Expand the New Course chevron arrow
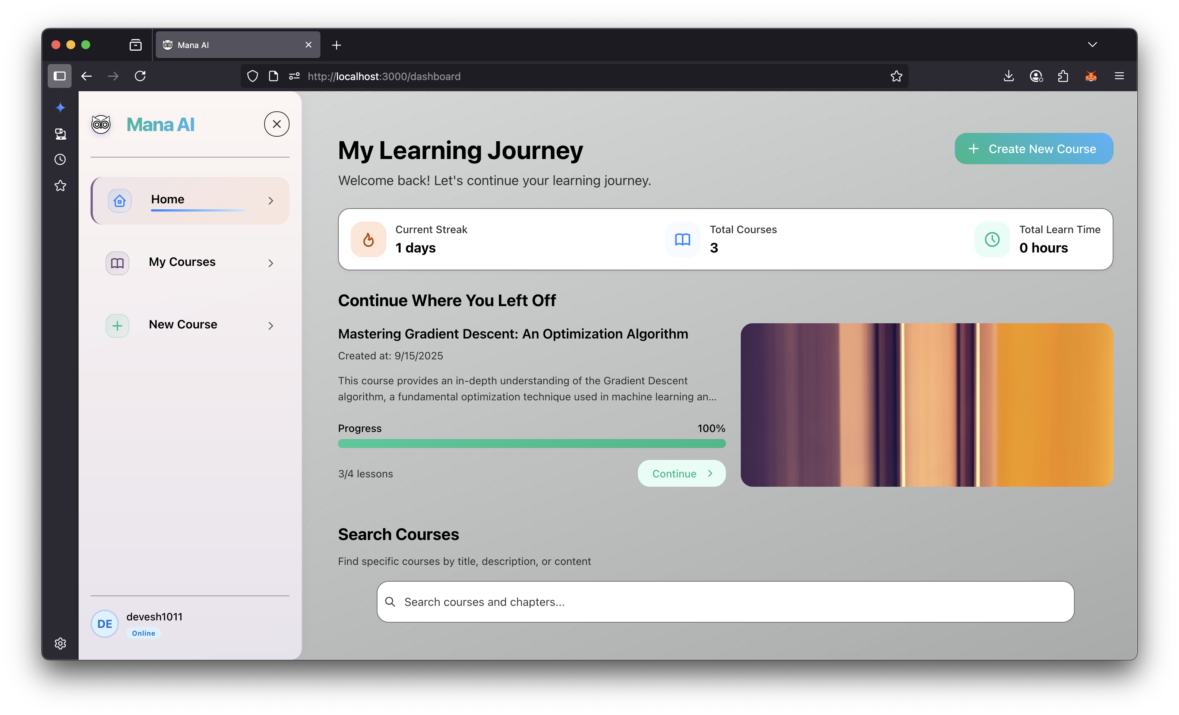The width and height of the screenshot is (1179, 715). pos(271,326)
